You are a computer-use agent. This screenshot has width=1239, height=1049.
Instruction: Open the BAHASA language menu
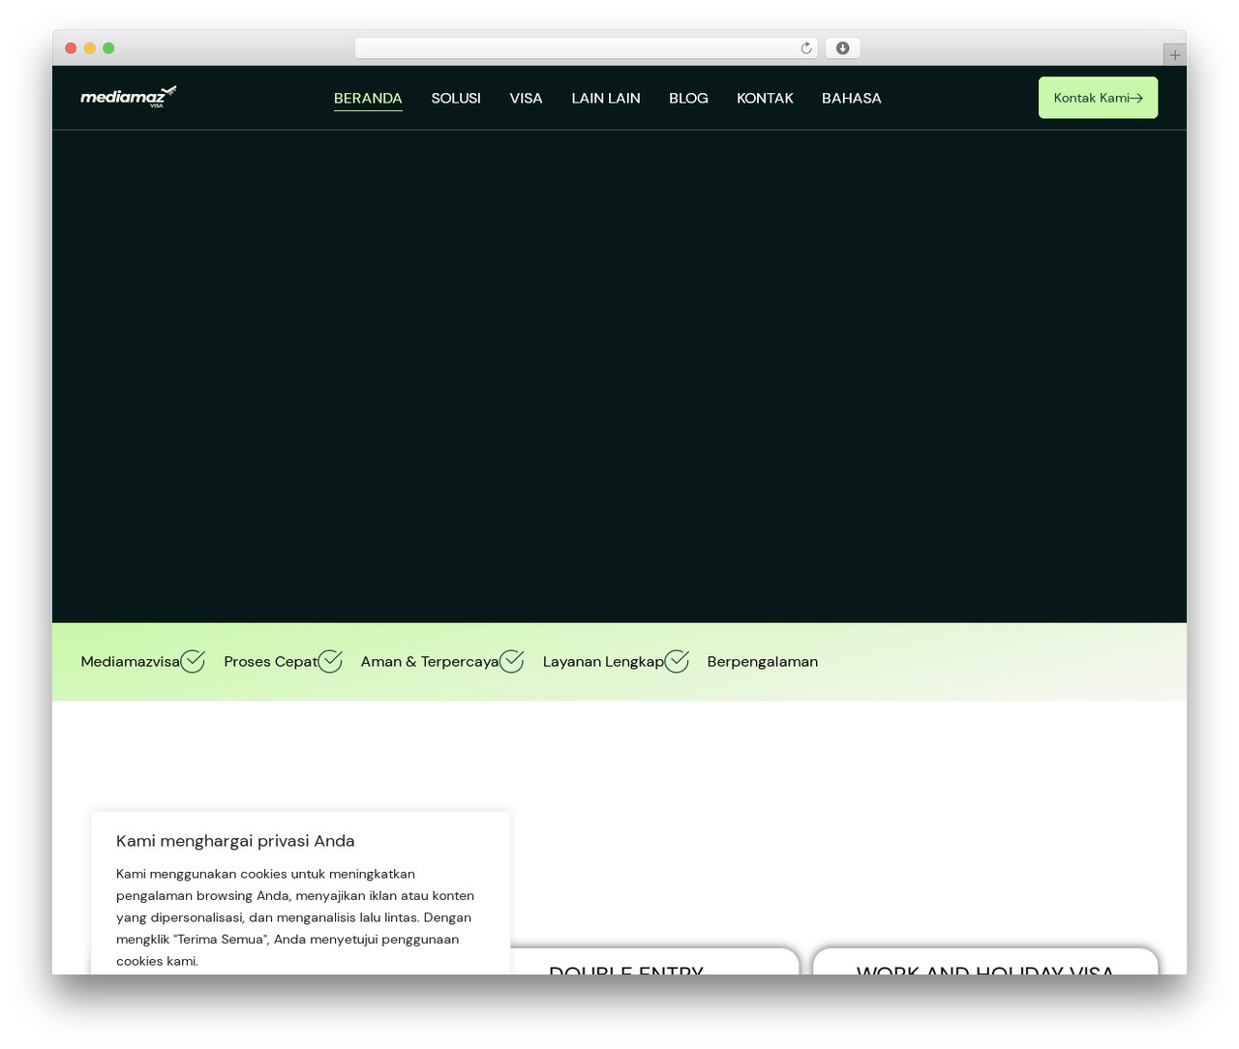852,98
